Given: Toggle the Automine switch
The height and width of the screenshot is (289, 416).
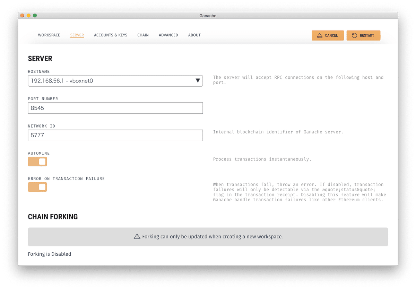Looking at the screenshot, I should coord(37,161).
